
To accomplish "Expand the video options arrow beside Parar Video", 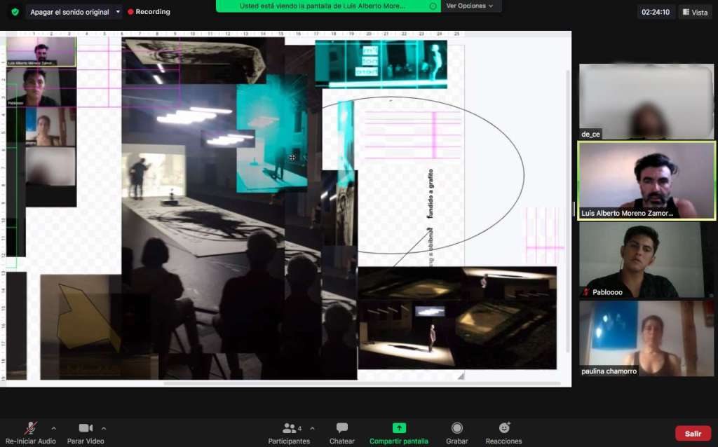I will 104,428.
